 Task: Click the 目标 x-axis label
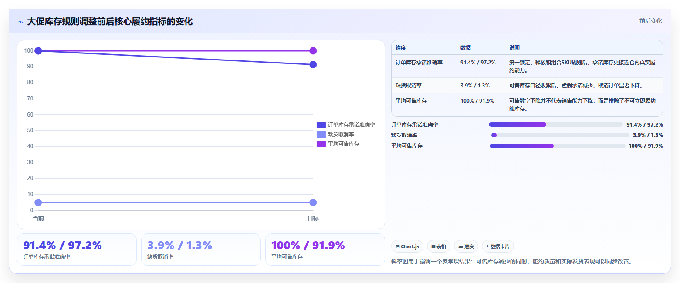coord(313,218)
